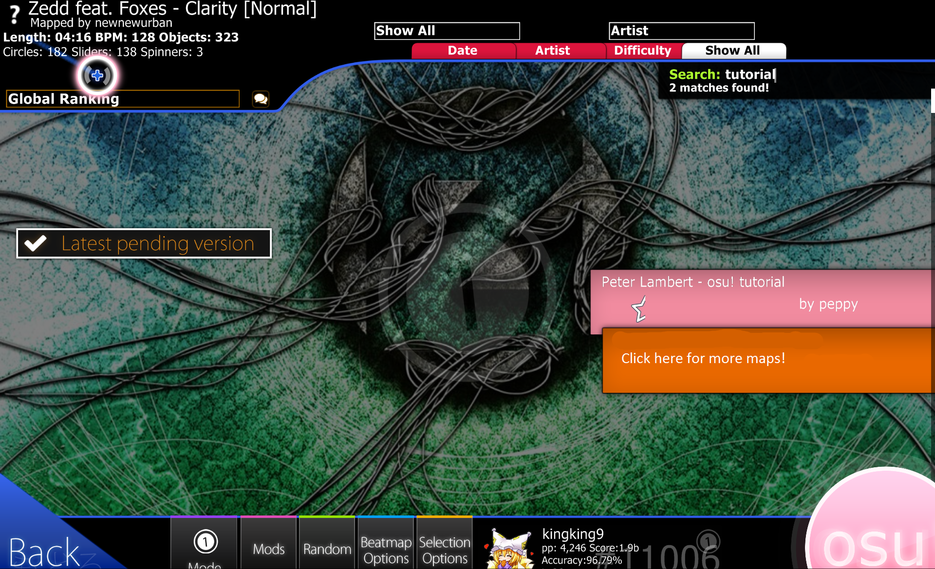Open Beatmap Options menu icon

click(385, 549)
